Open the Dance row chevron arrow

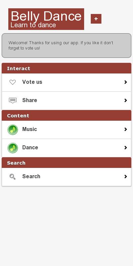tap(126, 148)
